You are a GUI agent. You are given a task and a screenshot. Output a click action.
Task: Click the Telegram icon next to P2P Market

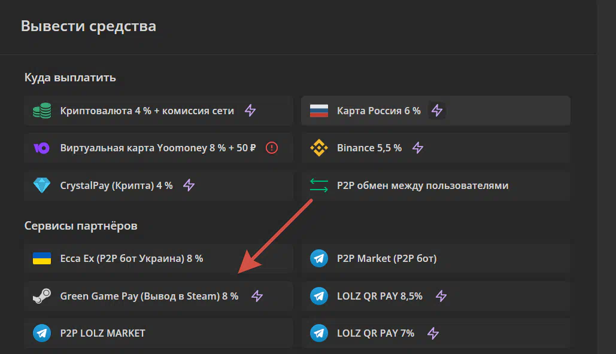tap(318, 258)
